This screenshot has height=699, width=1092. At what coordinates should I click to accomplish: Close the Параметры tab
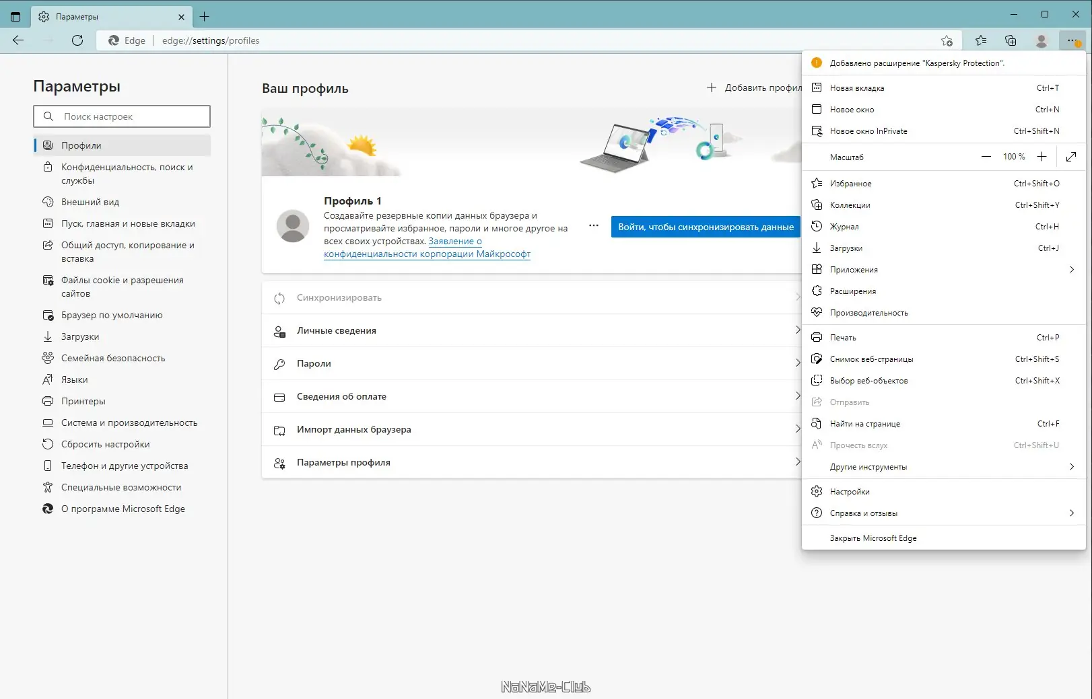(x=181, y=17)
